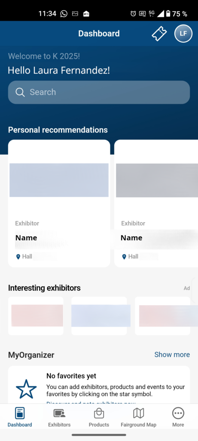This screenshot has height=441, width=198.
Task: Click the Show more link in MyOrganizer
Action: pos(172,354)
